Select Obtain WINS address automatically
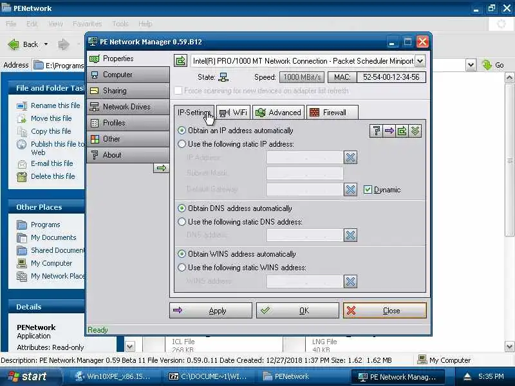515x386 pixels. coord(236,254)
